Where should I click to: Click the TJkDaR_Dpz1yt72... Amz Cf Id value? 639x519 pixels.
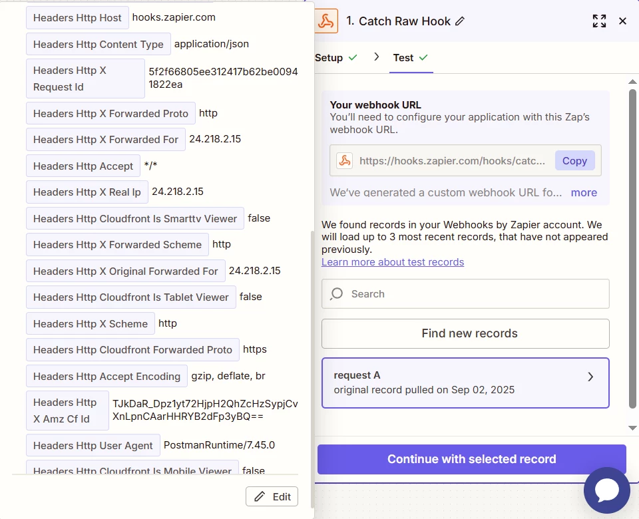tap(205, 410)
